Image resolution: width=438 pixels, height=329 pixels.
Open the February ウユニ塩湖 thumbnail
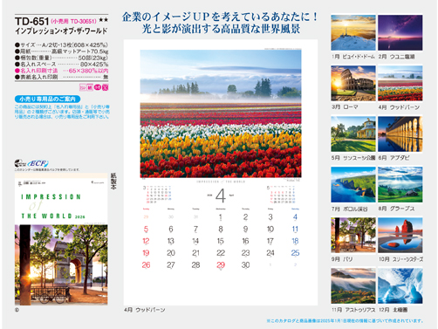coord(400,32)
